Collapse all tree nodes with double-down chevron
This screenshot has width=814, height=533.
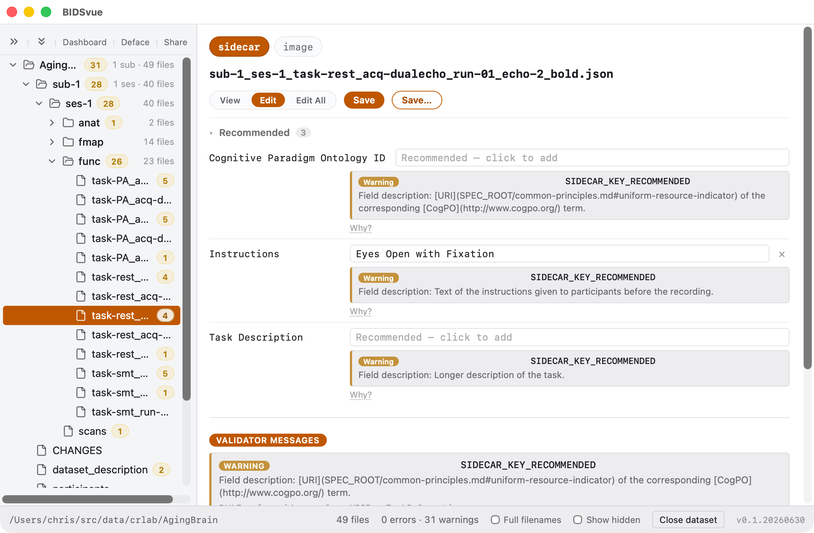[42, 42]
